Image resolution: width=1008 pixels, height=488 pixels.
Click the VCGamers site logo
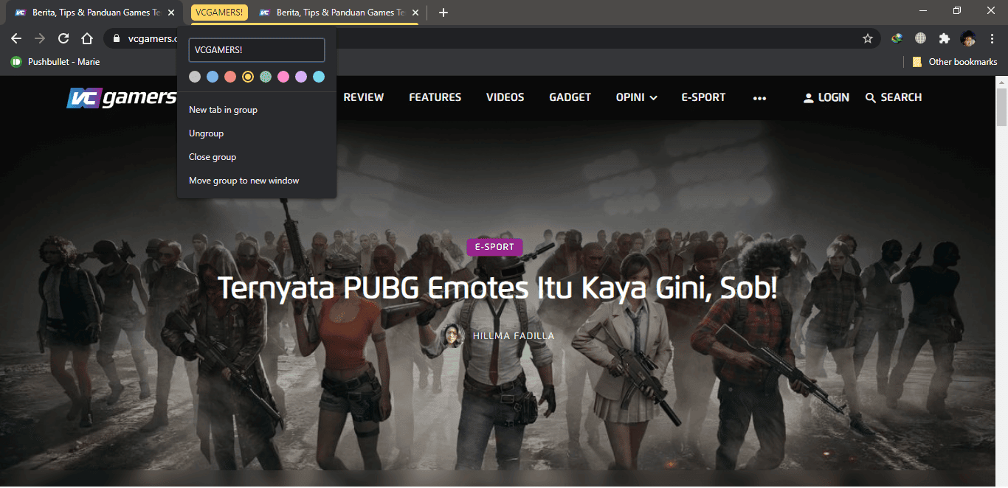click(122, 97)
